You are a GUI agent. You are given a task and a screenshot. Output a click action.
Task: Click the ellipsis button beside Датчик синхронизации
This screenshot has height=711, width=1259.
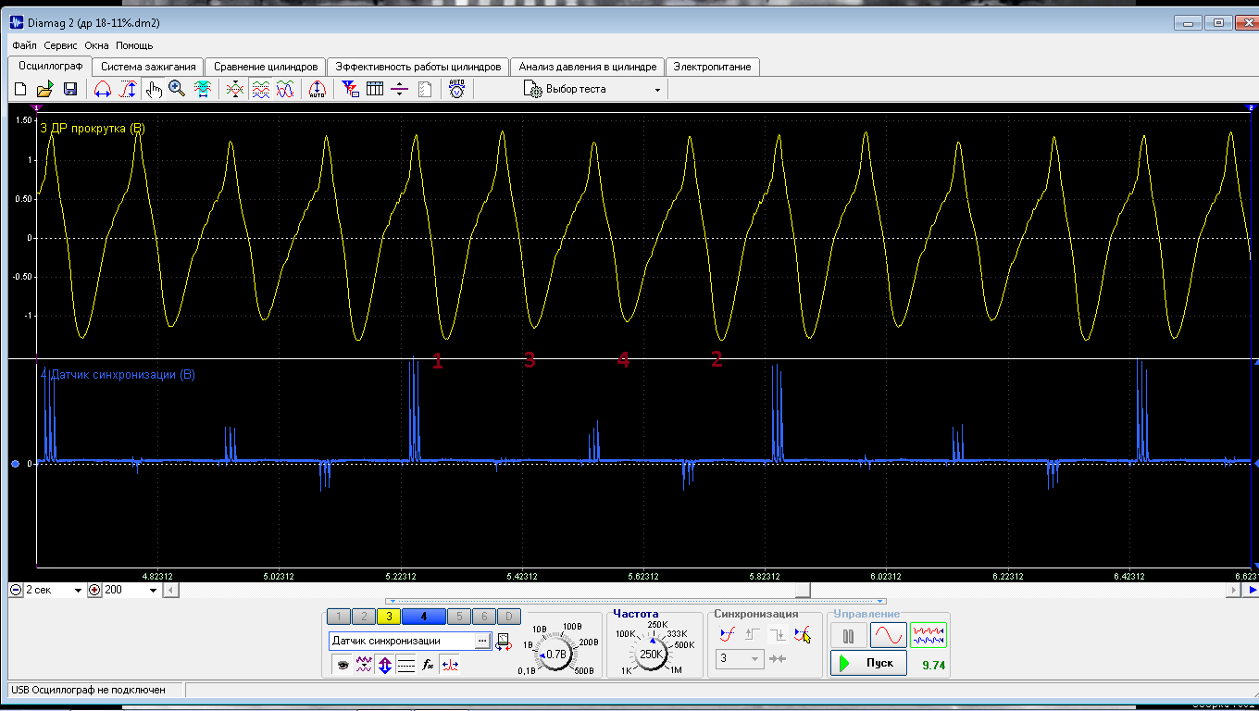click(x=482, y=641)
